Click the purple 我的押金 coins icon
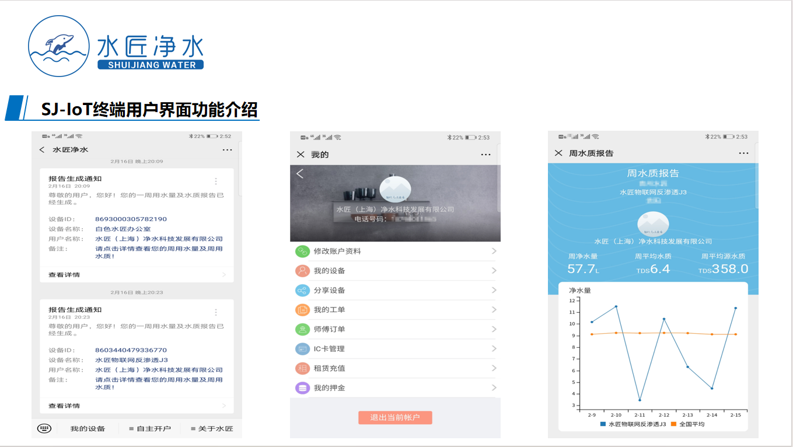 (x=302, y=388)
